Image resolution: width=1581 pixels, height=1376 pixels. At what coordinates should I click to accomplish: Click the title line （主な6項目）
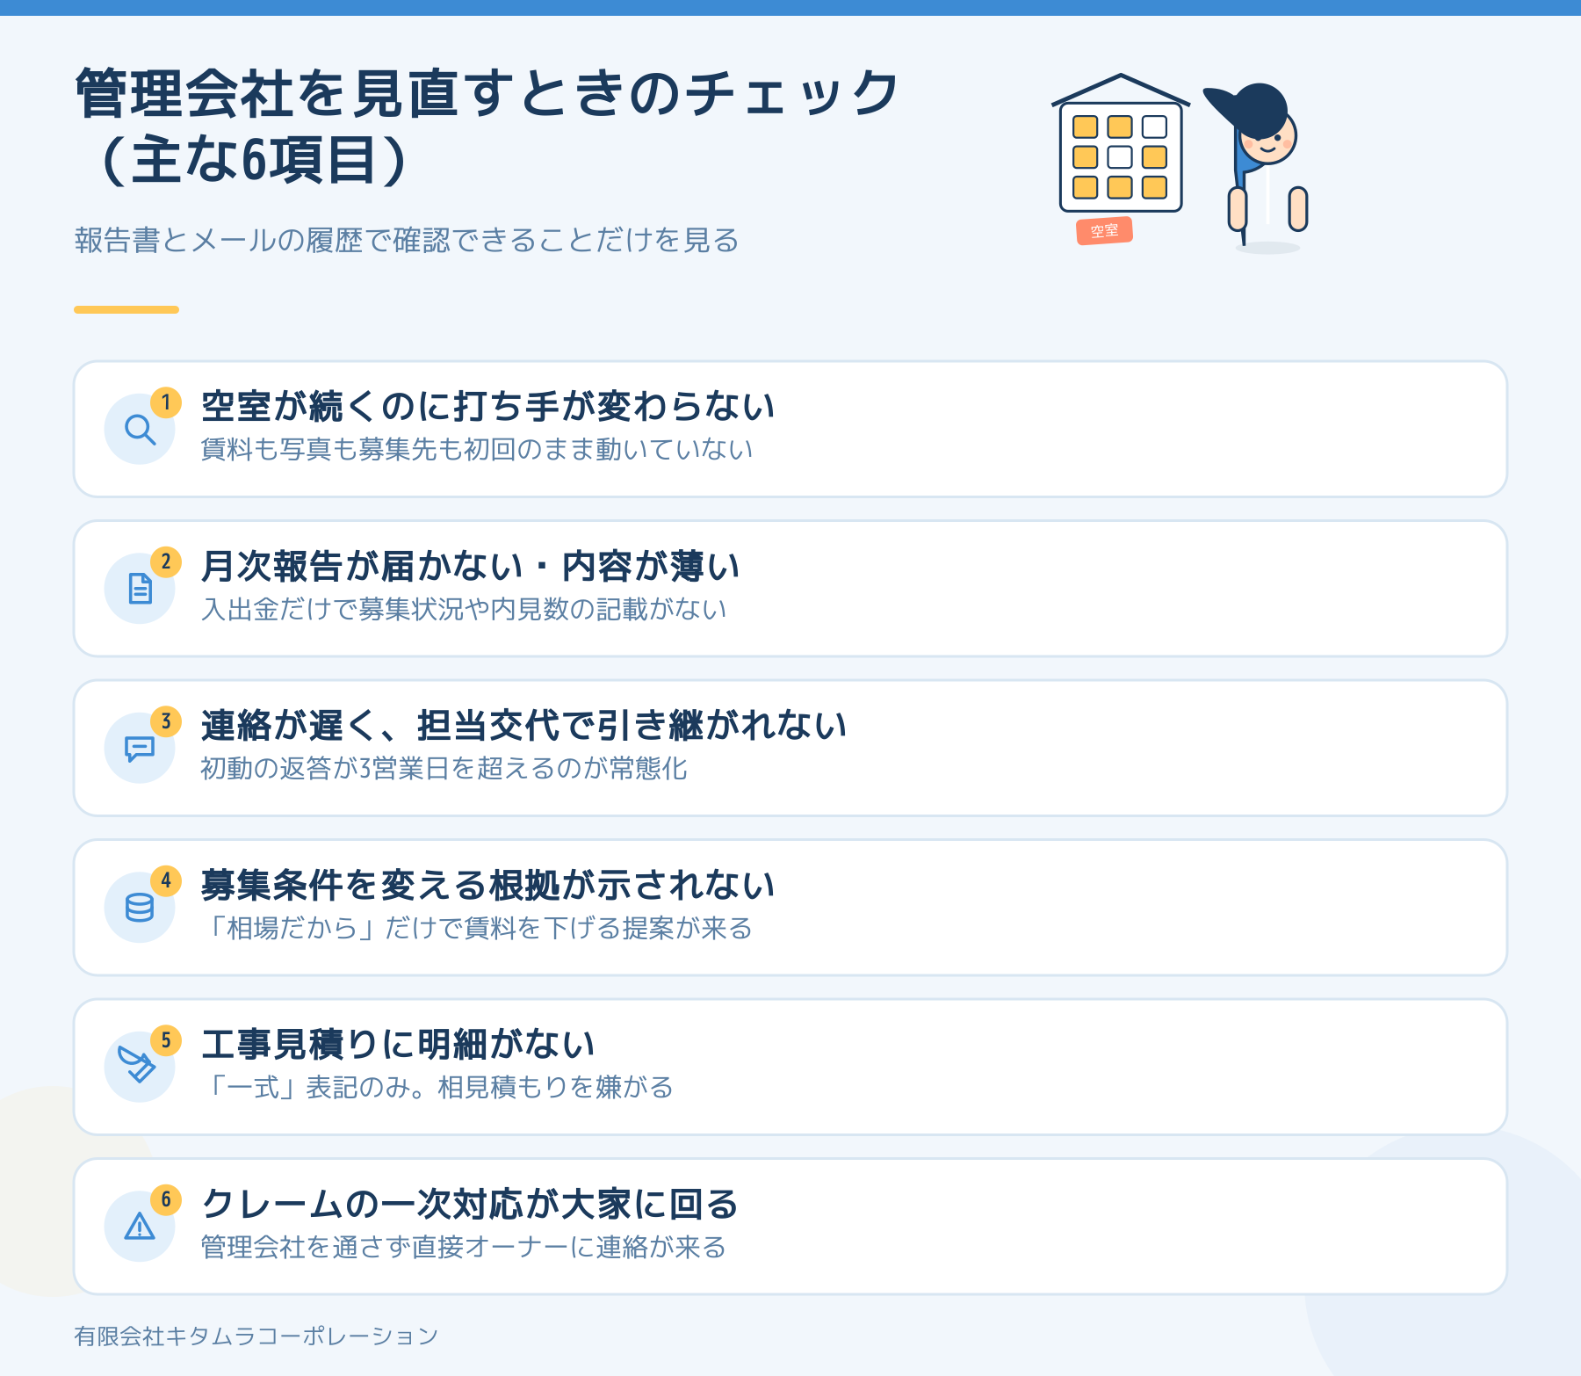[255, 160]
